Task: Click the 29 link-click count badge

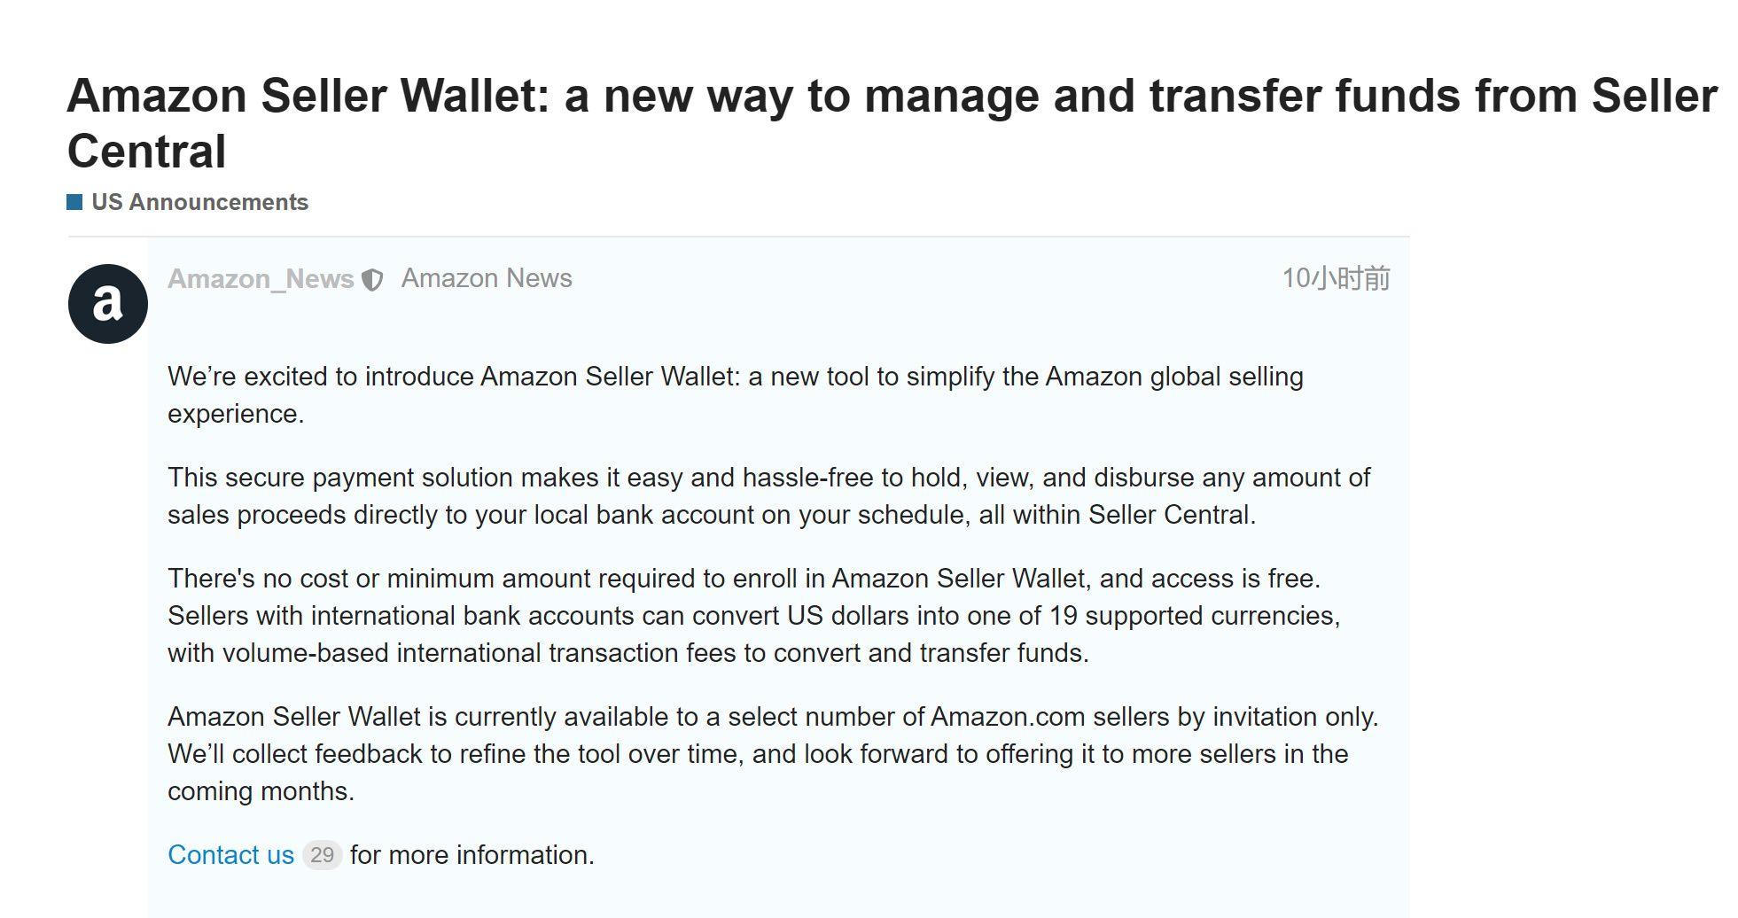Action: 322,855
